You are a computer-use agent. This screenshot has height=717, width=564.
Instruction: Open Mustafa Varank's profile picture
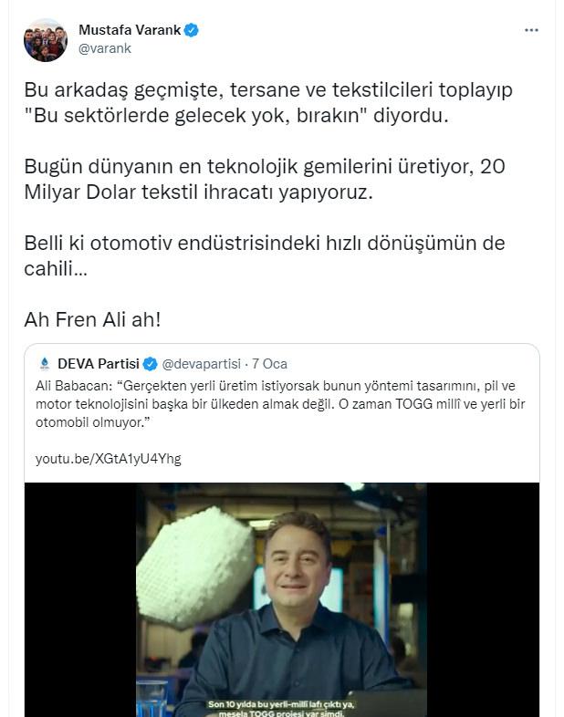click(46, 40)
